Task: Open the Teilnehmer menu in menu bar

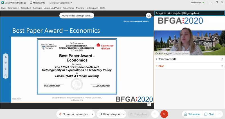Action: [x=69, y=8]
